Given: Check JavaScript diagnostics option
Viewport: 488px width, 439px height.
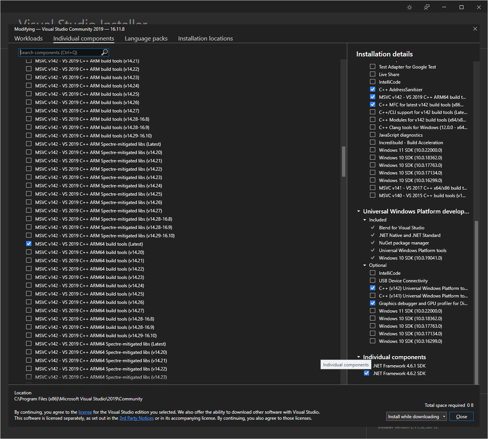Looking at the screenshot, I should point(373,135).
